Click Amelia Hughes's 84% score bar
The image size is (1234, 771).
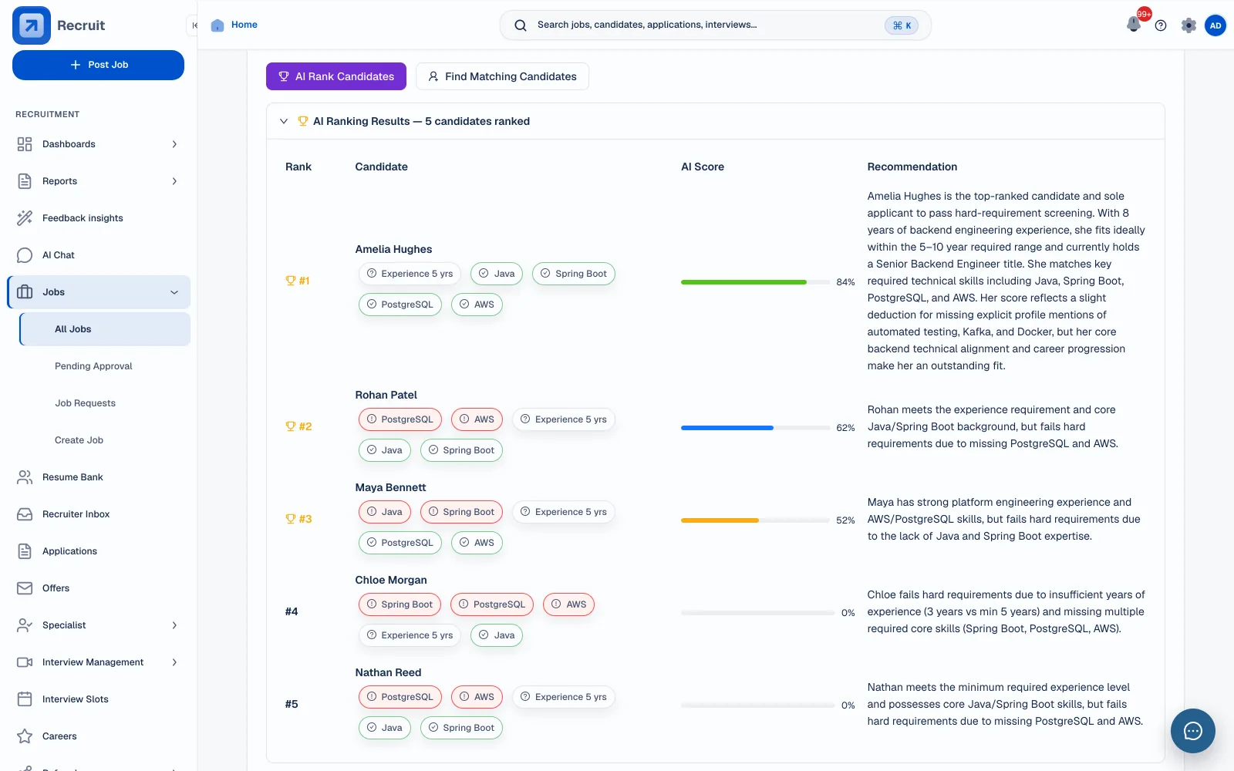pyautogui.click(x=757, y=282)
